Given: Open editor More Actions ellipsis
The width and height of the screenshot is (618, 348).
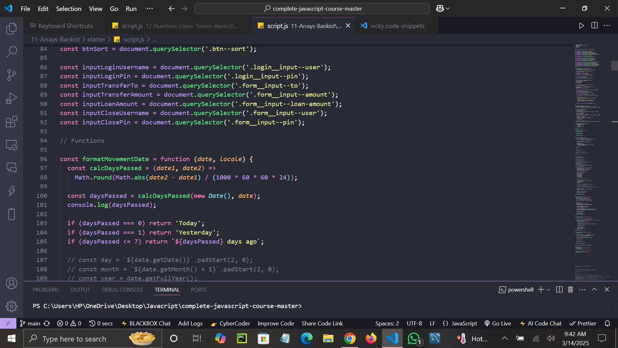Looking at the screenshot, I should [607, 25].
